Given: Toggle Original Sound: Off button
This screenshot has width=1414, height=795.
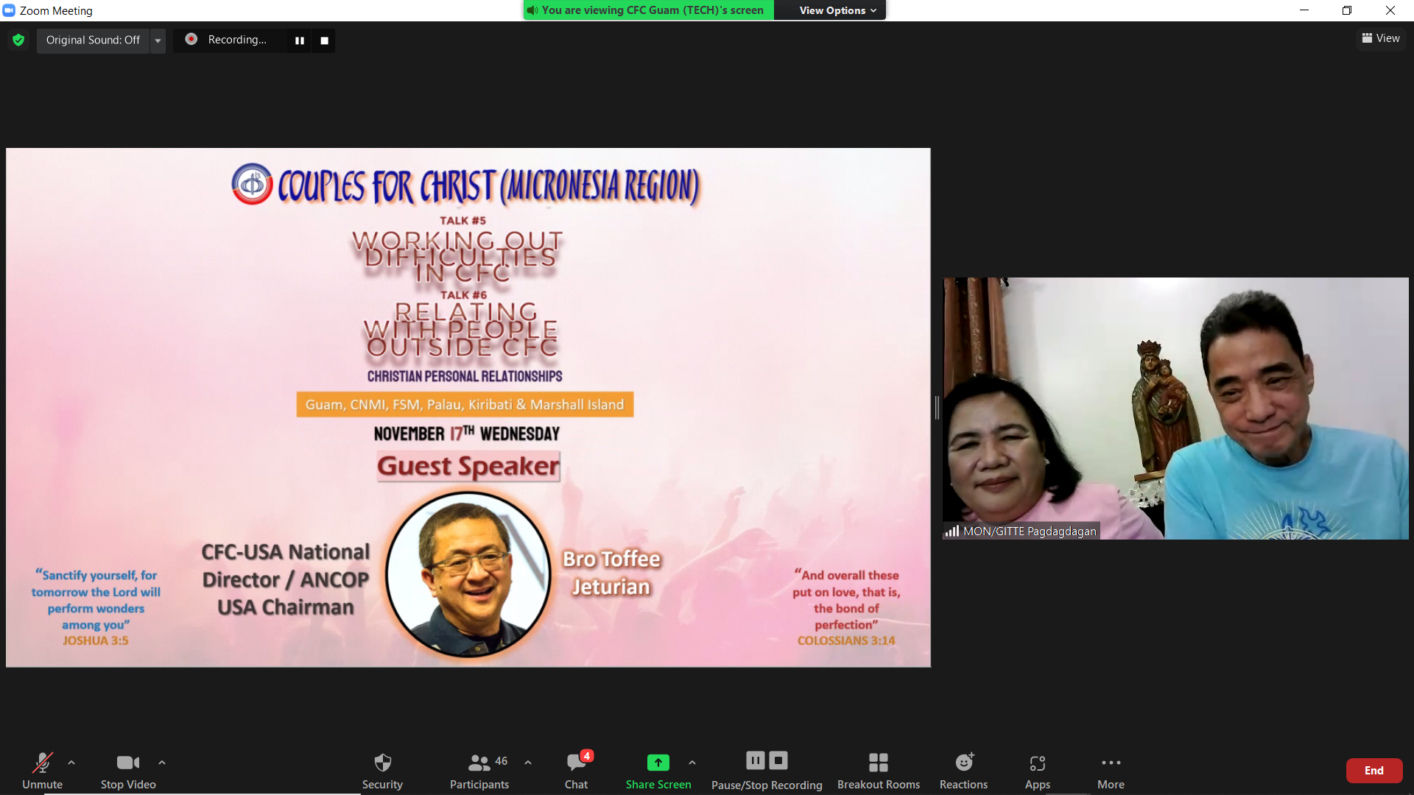Looking at the screenshot, I should point(93,40).
